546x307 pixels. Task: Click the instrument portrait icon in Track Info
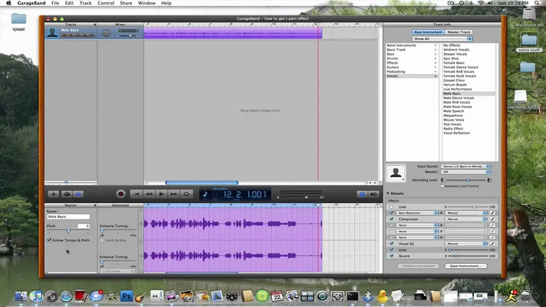(x=396, y=173)
